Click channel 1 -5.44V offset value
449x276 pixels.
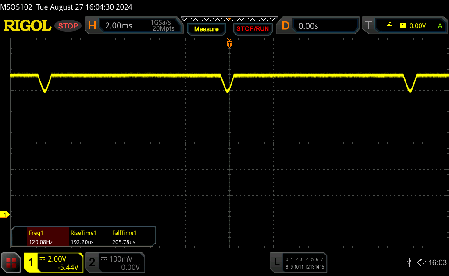click(x=68, y=267)
